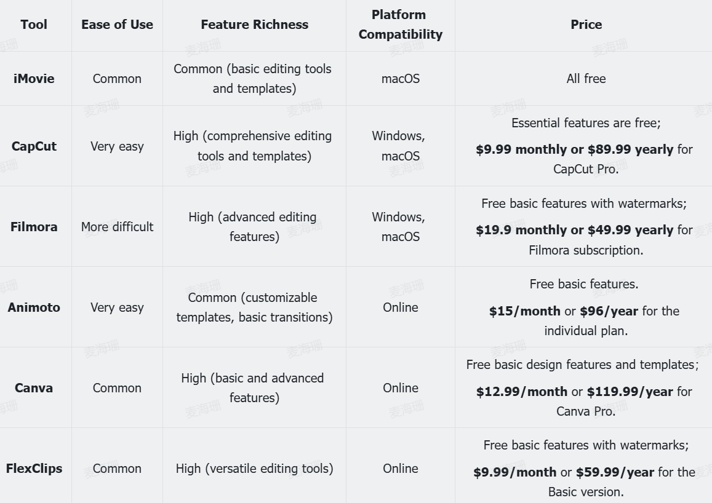Click the "Tool" column header
This screenshot has width=712, height=503.
pyautogui.click(x=34, y=25)
